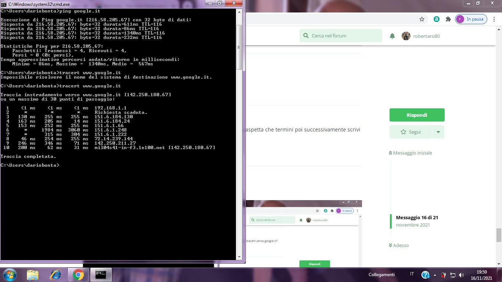The image size is (502, 282).
Task: Click the network connection tray icon
Action: point(453,275)
